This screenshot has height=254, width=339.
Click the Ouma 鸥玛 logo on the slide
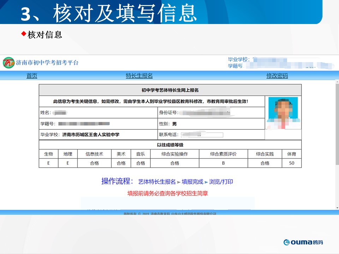(303, 242)
